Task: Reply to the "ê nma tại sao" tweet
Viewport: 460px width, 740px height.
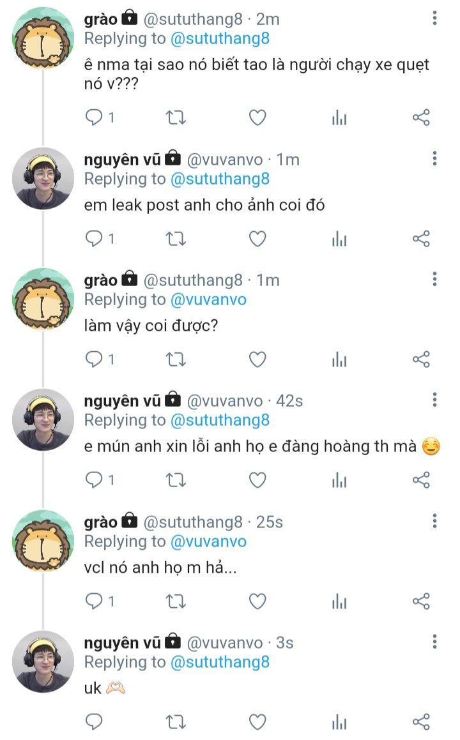Action: pyautogui.click(x=95, y=117)
